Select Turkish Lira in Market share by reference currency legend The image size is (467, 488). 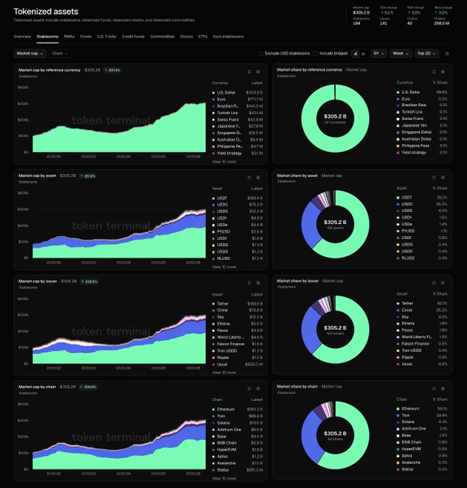(x=422, y=112)
